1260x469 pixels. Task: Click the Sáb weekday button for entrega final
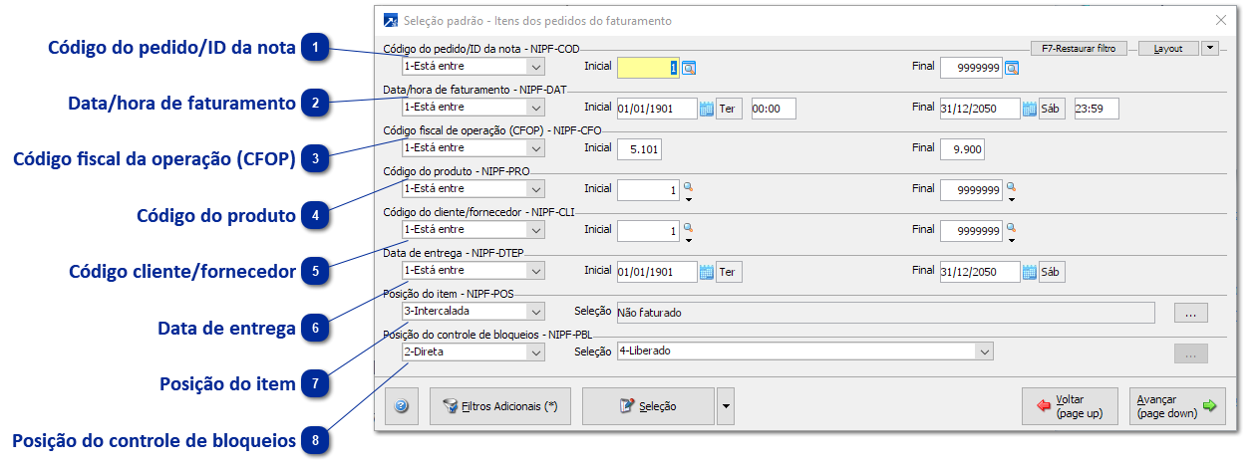point(1052,272)
